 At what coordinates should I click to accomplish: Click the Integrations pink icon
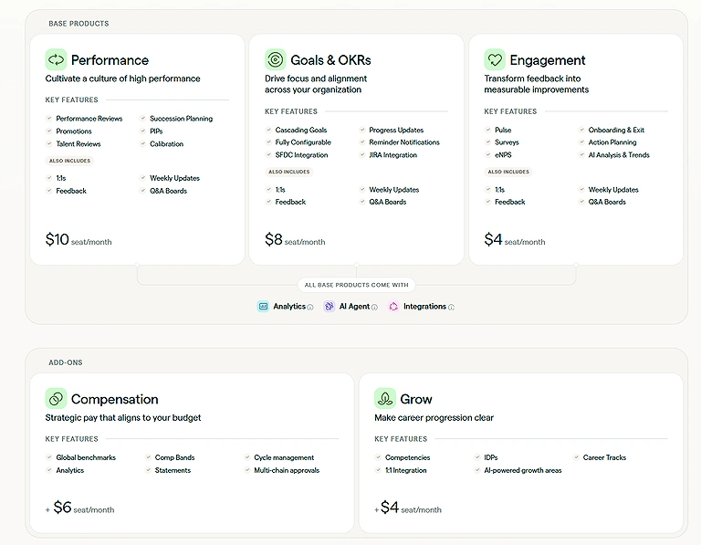[x=393, y=306]
